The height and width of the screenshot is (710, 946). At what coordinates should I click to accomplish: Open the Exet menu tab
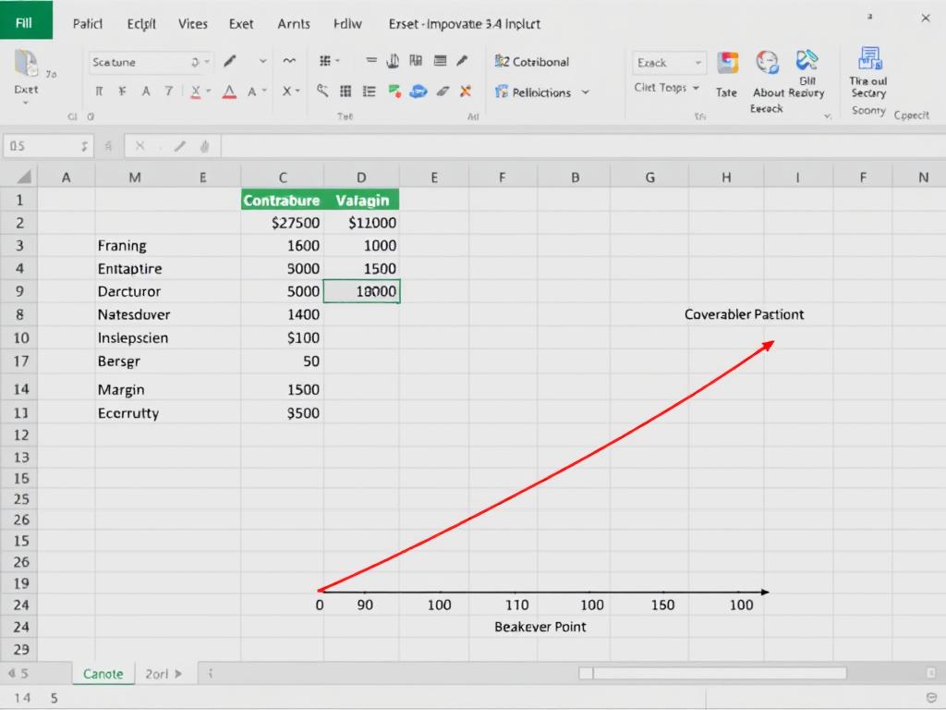(x=241, y=23)
